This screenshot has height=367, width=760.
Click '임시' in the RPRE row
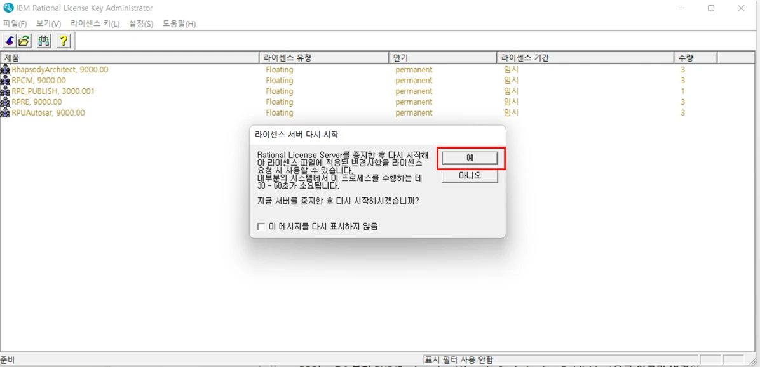511,102
